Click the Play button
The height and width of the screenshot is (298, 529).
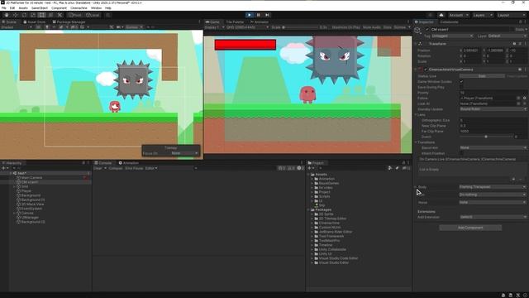pos(250,15)
